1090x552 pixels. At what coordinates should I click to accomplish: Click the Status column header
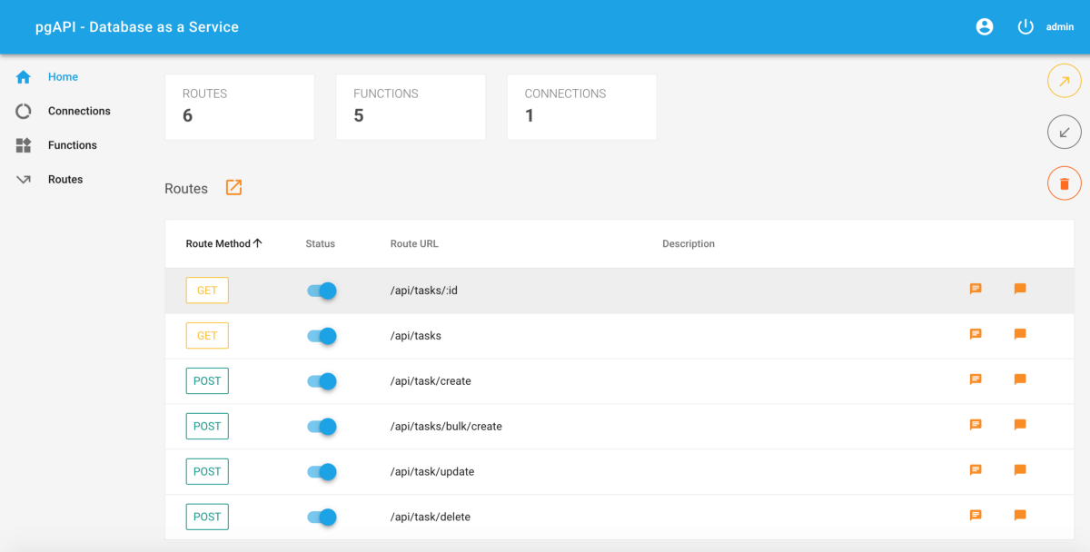coord(321,243)
